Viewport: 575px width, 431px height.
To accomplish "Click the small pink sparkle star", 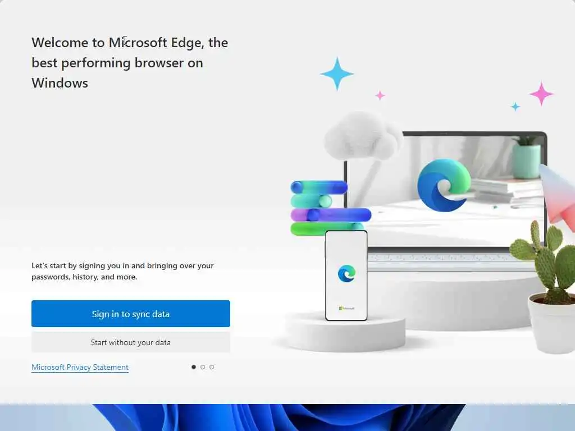I will tap(380, 95).
